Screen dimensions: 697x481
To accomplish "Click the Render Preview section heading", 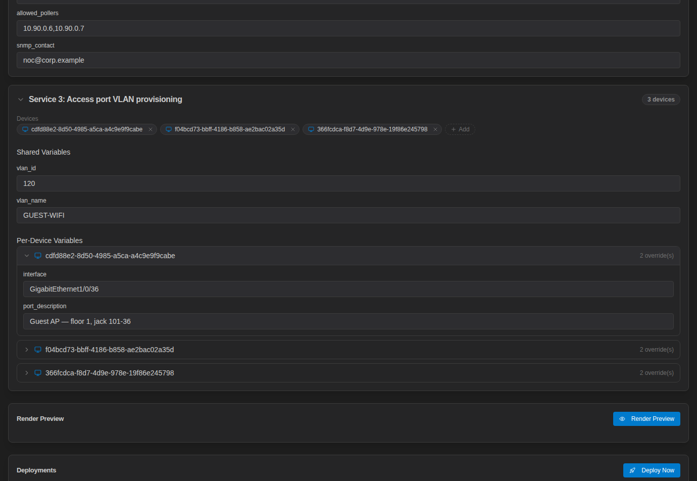I will pos(40,419).
